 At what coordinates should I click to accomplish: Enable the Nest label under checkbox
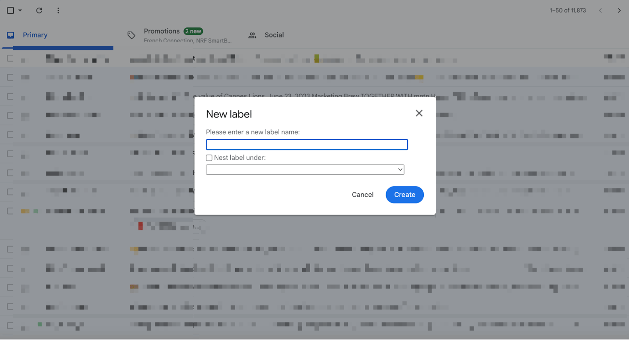tap(209, 158)
